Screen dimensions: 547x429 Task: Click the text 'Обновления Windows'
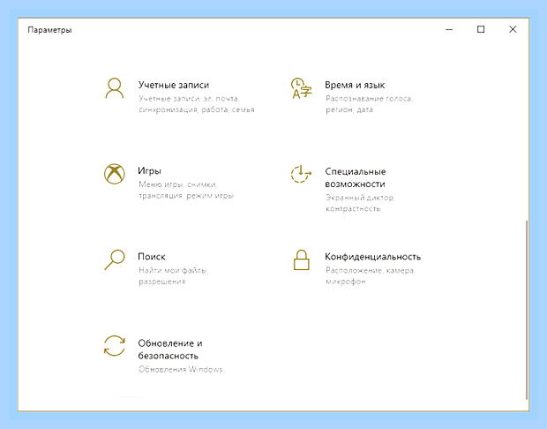point(180,369)
